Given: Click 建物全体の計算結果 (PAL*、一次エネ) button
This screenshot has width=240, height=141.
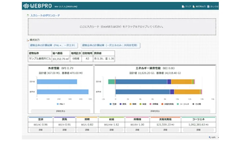Looking at the screenshot, I should [52, 45].
